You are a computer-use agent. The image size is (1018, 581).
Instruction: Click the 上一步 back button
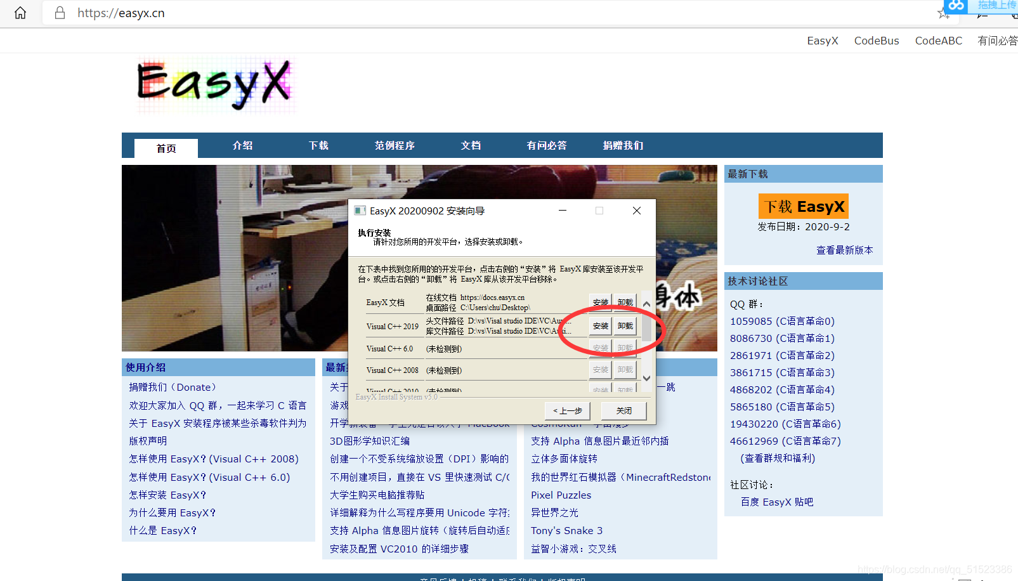point(567,411)
